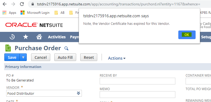The height and width of the screenshot is (102, 211).
Task: Click the padlock site security icon
Action: coord(33,4)
